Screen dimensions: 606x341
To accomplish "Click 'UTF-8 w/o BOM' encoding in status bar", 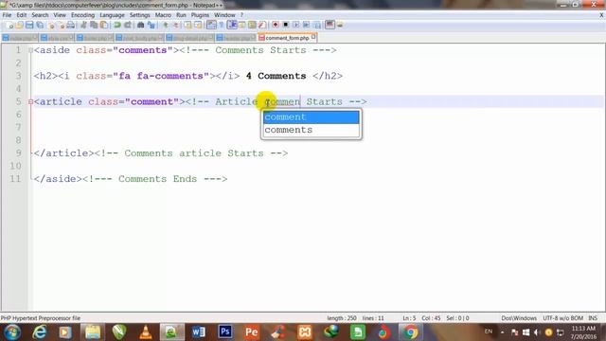I will click(562, 318).
